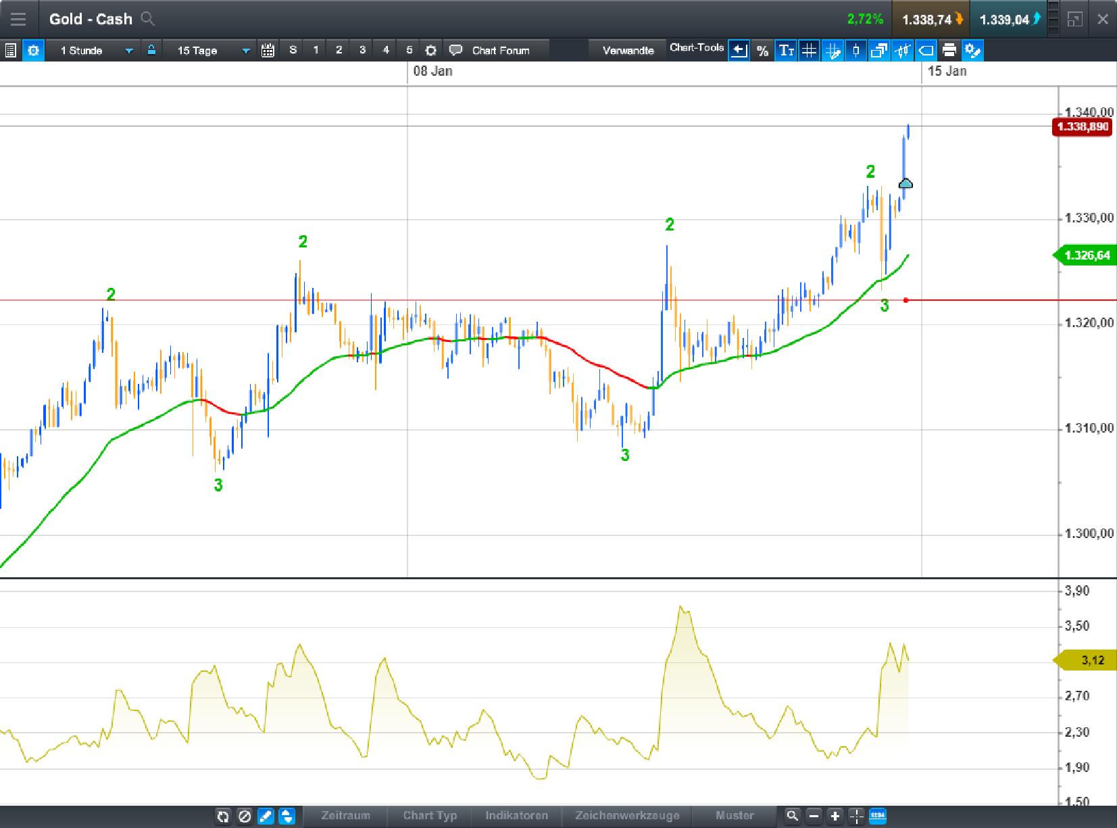Click the magnifier zoom icon in bottom bar

tap(791, 817)
